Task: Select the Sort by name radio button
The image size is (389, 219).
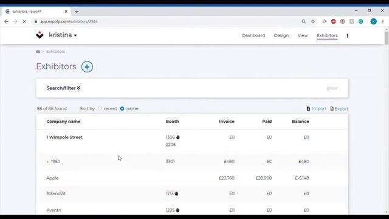Action: [122, 109]
